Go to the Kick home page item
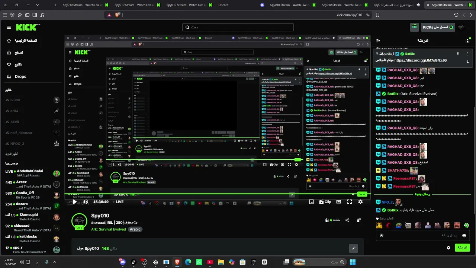 22,41
